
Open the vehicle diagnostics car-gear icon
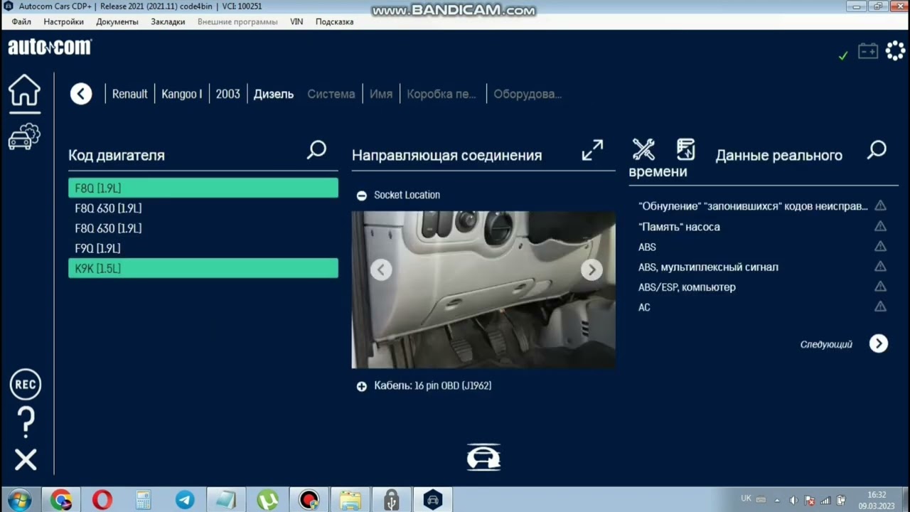[x=24, y=137]
